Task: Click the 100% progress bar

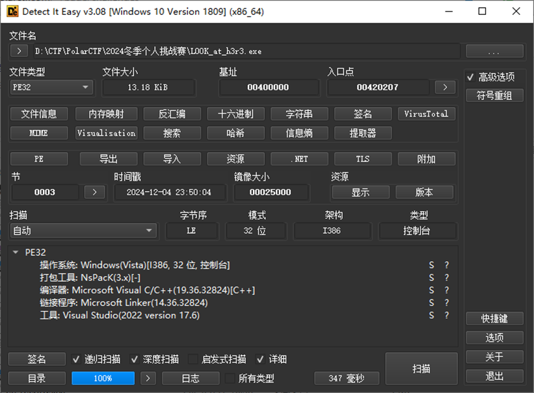Action: coord(103,377)
